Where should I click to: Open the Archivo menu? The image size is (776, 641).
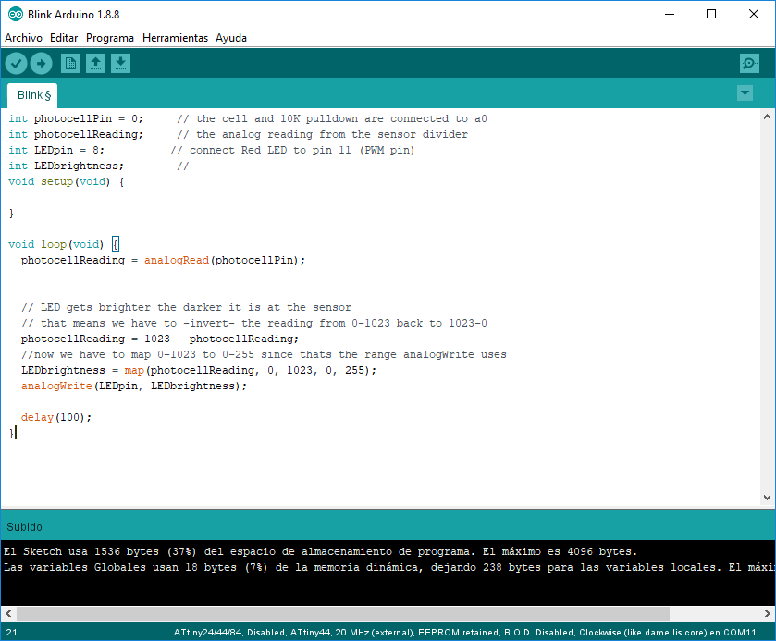[x=23, y=38]
